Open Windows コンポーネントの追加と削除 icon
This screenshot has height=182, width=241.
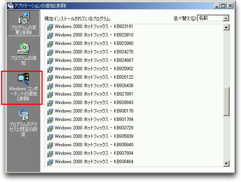point(23,79)
